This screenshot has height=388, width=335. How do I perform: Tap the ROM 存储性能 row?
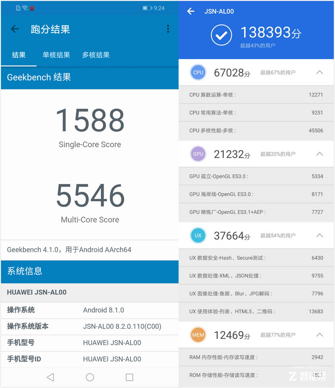[x=256, y=375]
